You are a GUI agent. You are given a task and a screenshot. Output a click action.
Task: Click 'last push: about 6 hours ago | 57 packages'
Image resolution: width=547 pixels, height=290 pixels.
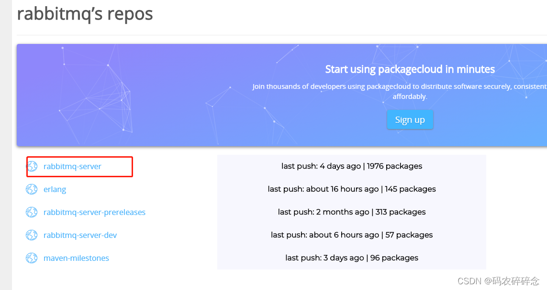(x=352, y=235)
